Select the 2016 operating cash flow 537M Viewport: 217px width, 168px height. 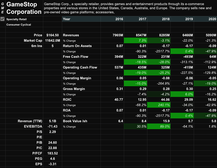[112, 67]
